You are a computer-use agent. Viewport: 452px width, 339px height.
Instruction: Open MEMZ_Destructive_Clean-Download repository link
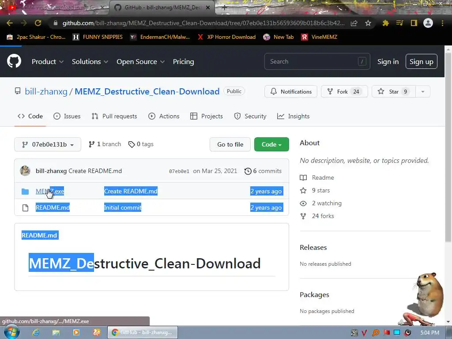(x=147, y=91)
